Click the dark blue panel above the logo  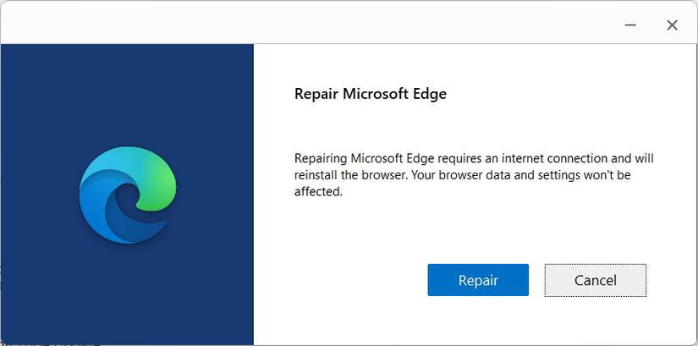click(x=127, y=93)
